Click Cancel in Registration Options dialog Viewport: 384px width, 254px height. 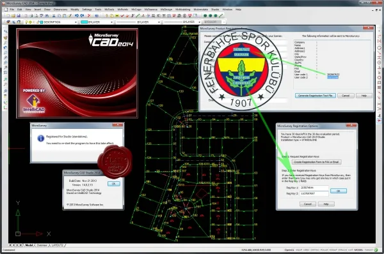[x=308, y=204]
